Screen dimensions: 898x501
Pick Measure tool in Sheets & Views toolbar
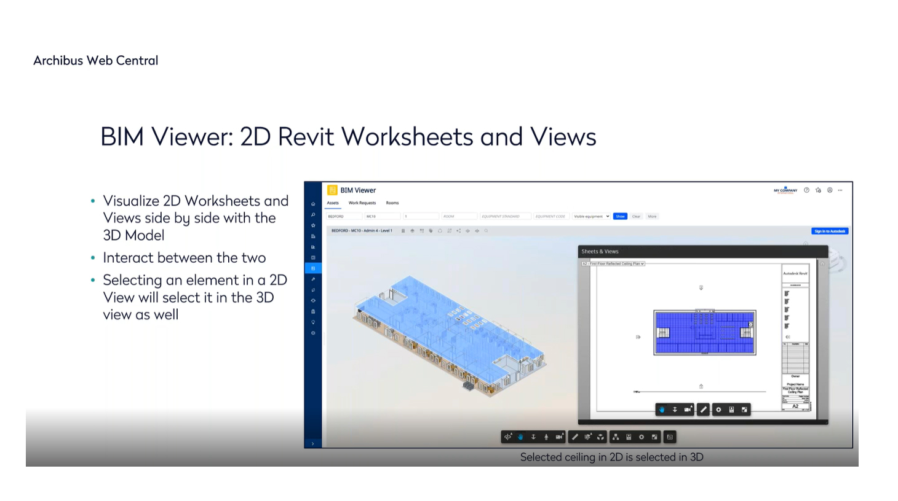point(703,410)
